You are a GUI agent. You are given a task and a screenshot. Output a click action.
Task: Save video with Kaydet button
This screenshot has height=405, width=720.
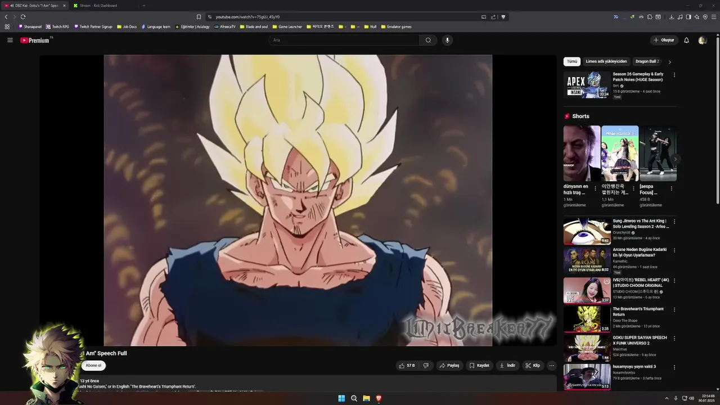pos(479,366)
